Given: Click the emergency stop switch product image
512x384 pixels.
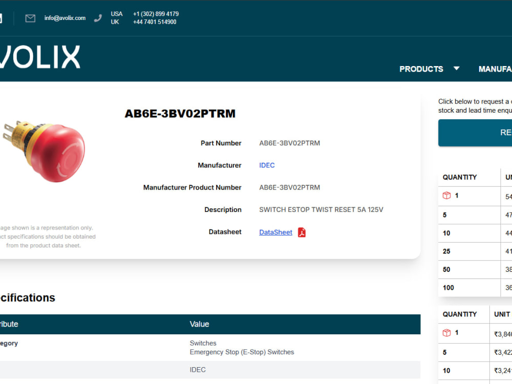Looking at the screenshot, I should [44, 151].
